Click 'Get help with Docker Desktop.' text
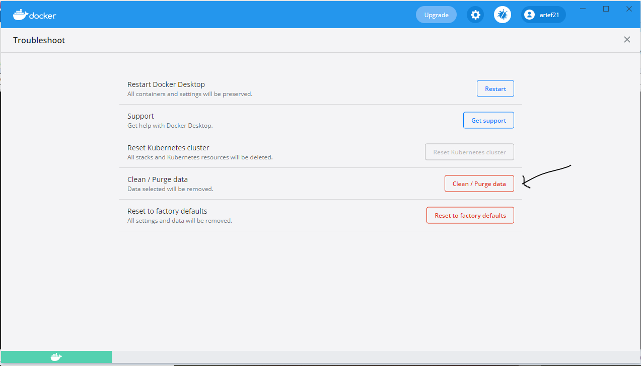 (x=170, y=126)
